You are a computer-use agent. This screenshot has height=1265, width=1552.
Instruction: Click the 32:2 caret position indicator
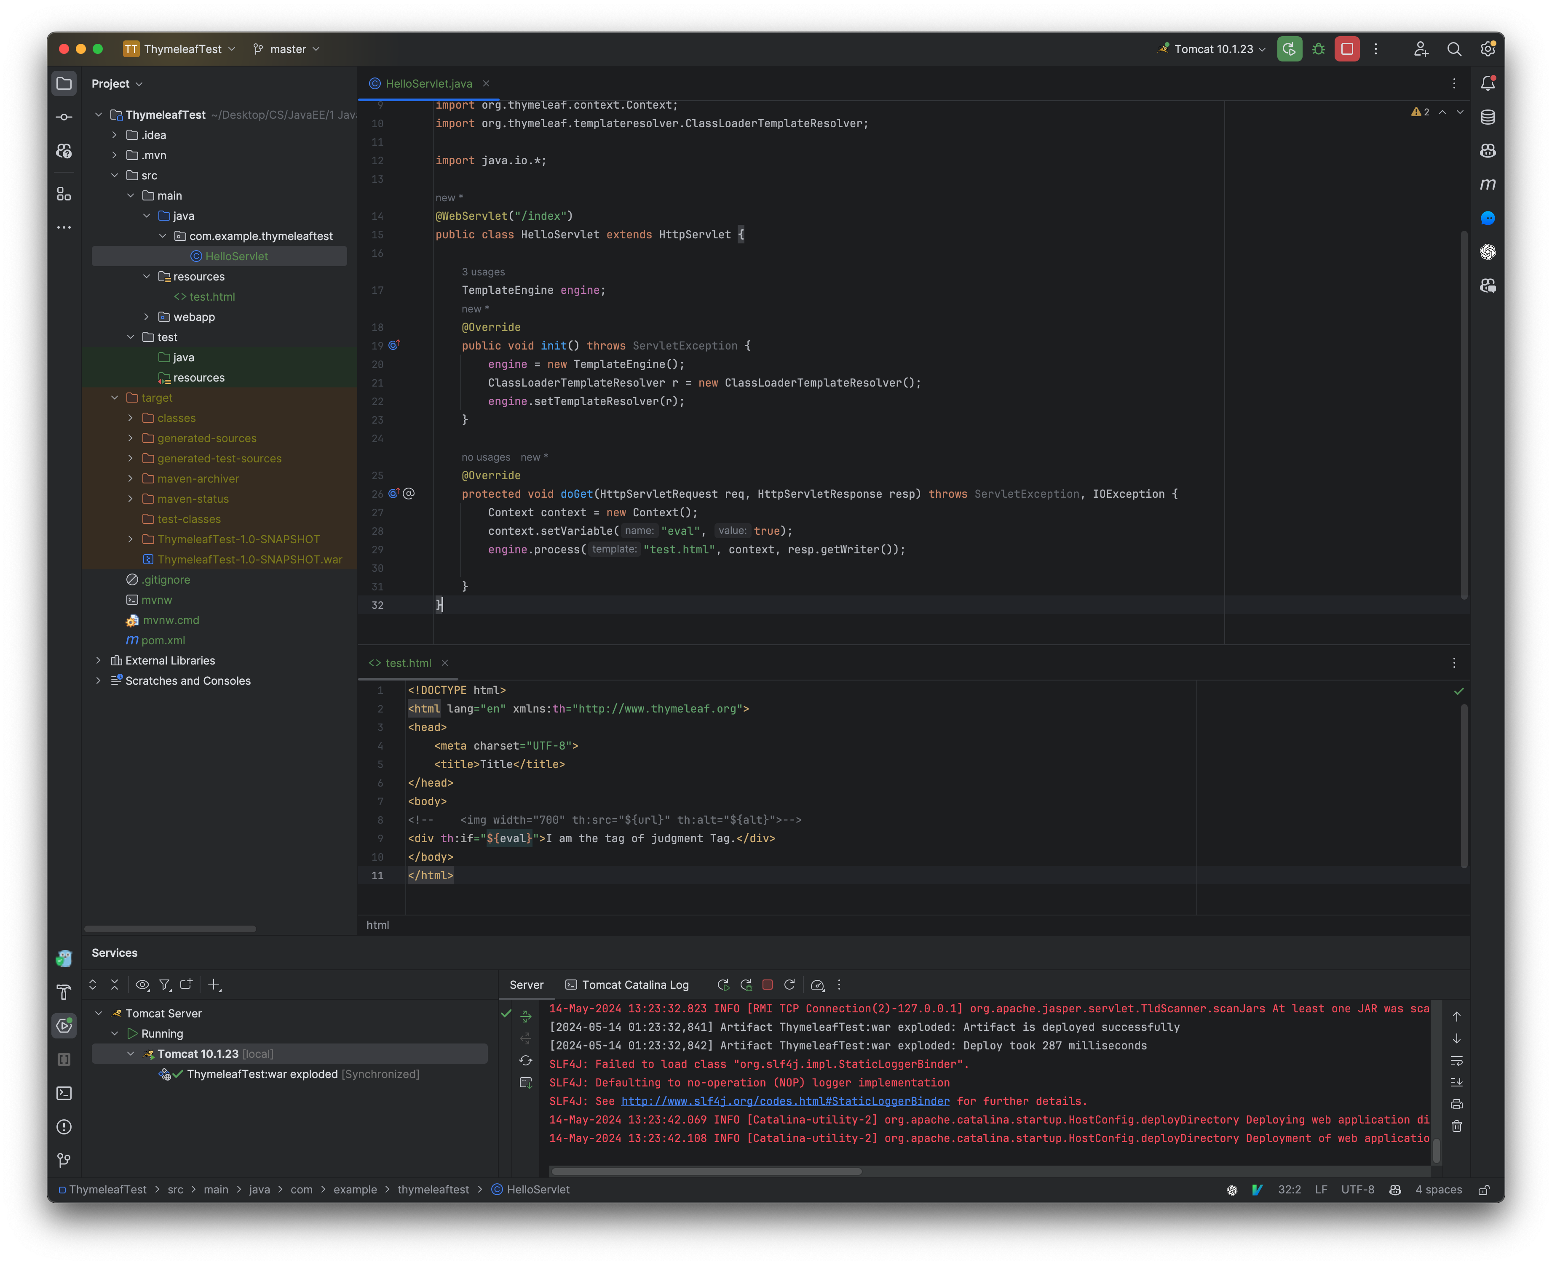1290,1189
